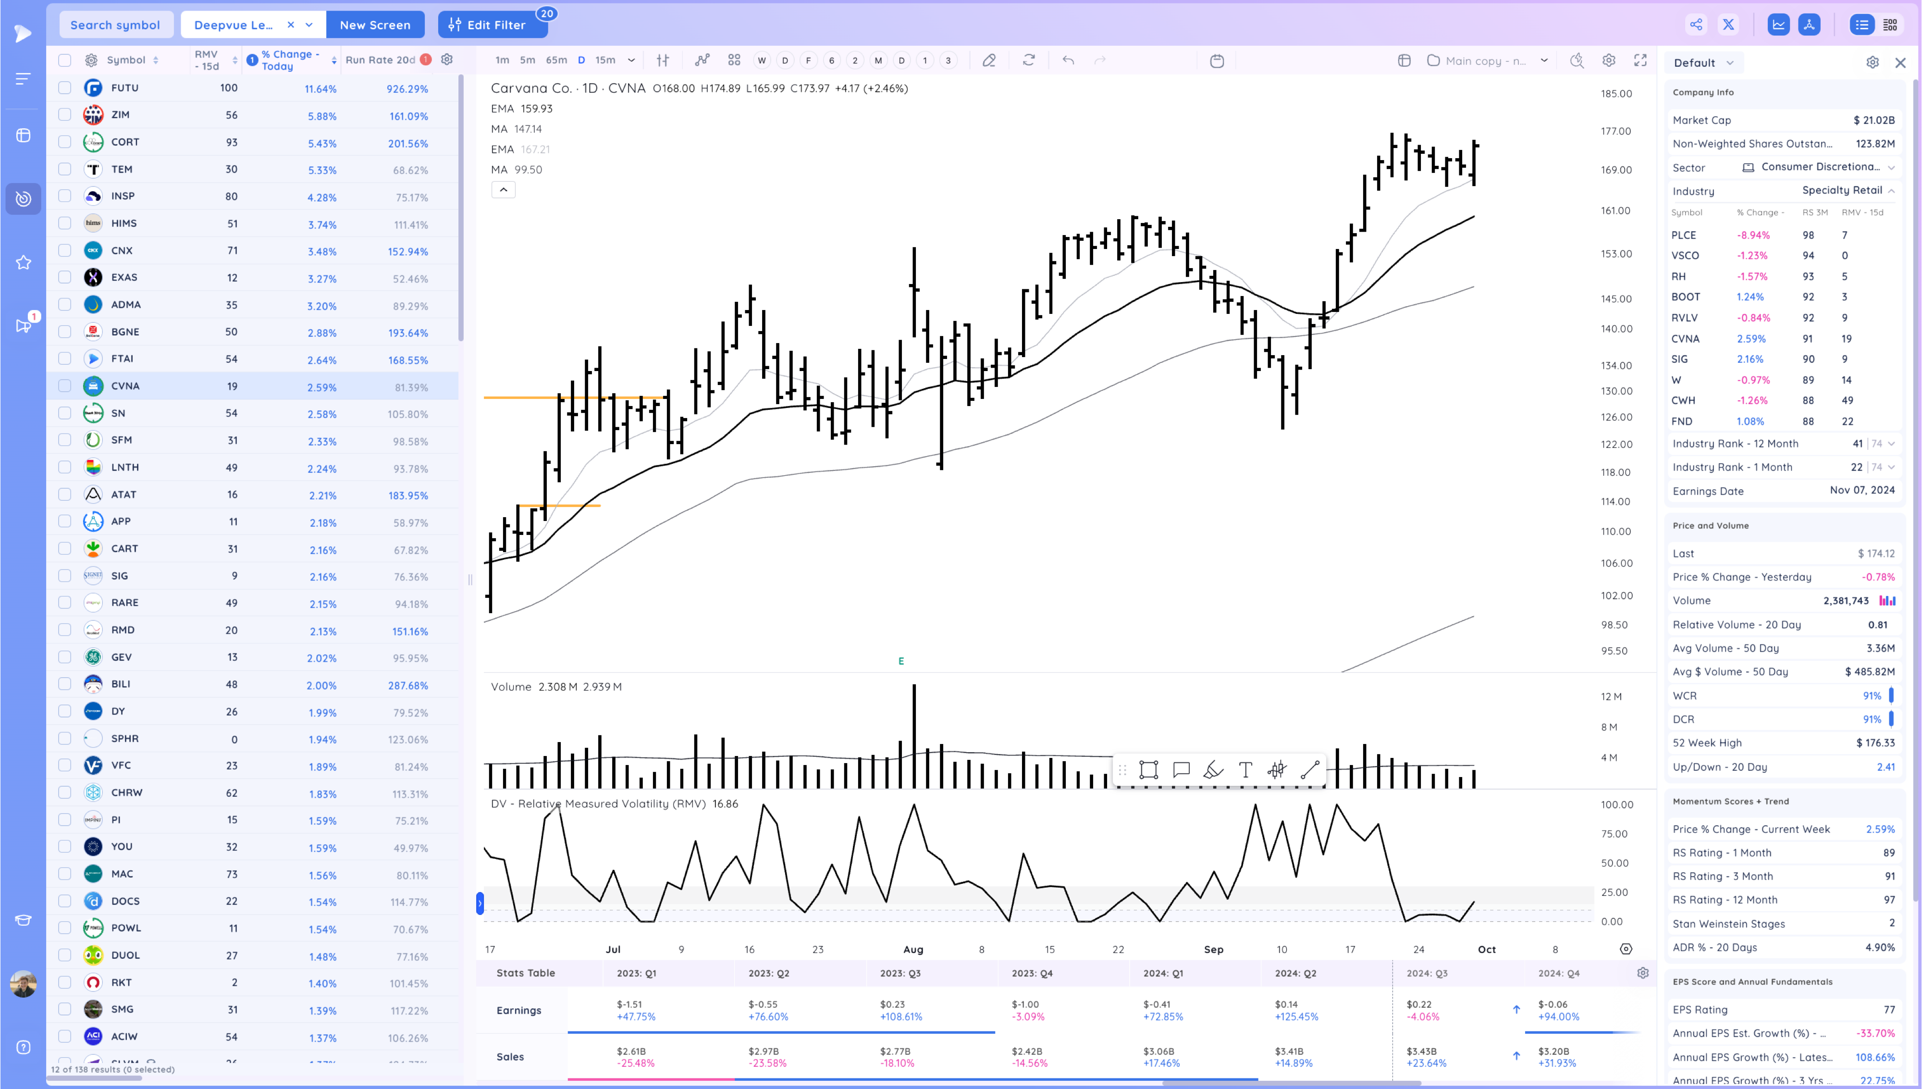The width and height of the screenshot is (1922, 1089).
Task: Switch to the 1m timeframe
Action: coord(503,61)
